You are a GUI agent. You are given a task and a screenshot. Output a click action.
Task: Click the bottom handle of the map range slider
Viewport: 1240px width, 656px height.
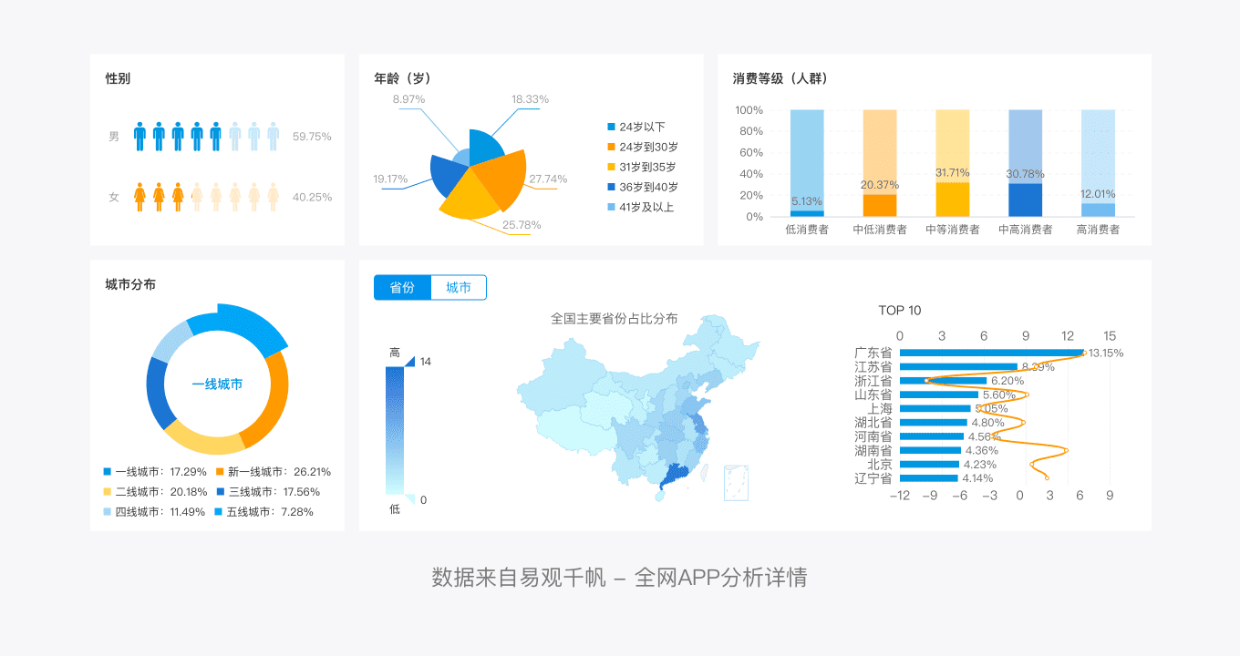[409, 499]
